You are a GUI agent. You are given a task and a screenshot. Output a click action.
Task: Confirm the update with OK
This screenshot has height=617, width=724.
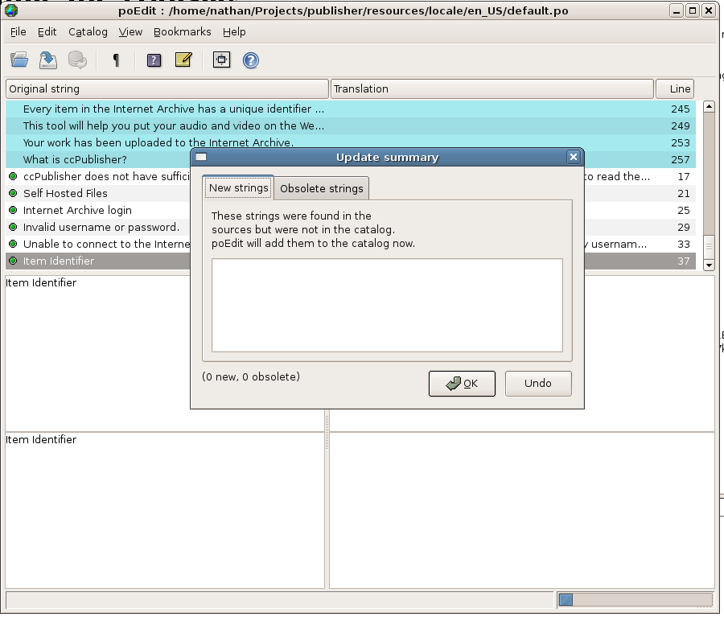click(462, 384)
